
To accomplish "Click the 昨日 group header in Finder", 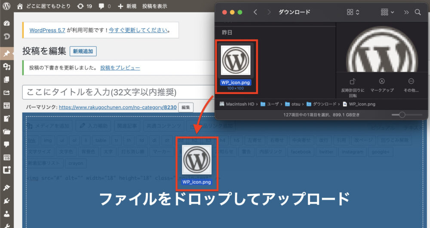I will (227, 32).
